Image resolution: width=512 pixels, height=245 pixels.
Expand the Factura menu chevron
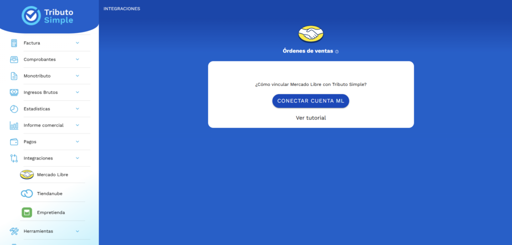coord(77,43)
